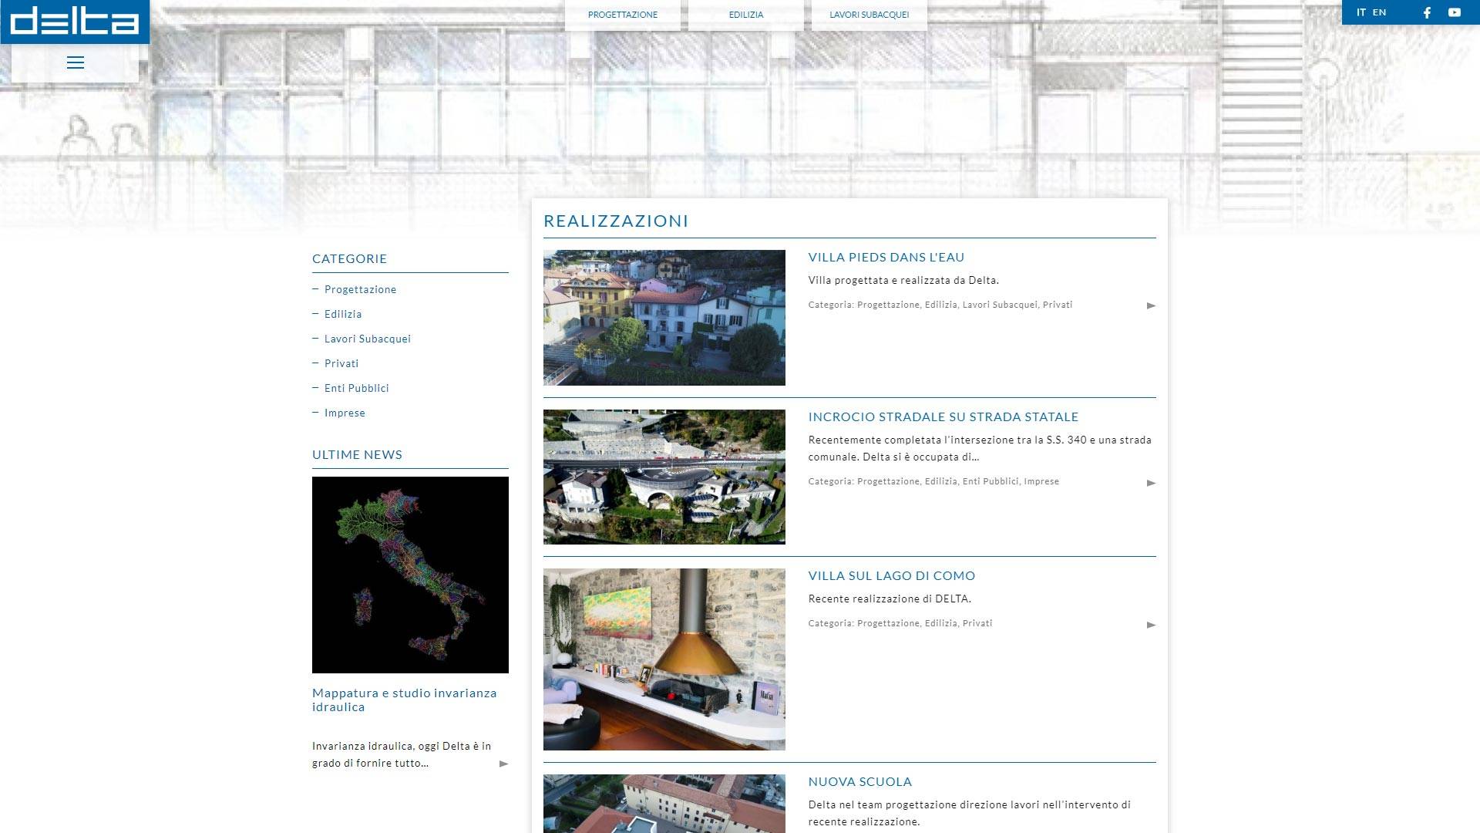Viewport: 1480px width, 833px height.
Task: Click the Delta logo
Action: click(75, 22)
